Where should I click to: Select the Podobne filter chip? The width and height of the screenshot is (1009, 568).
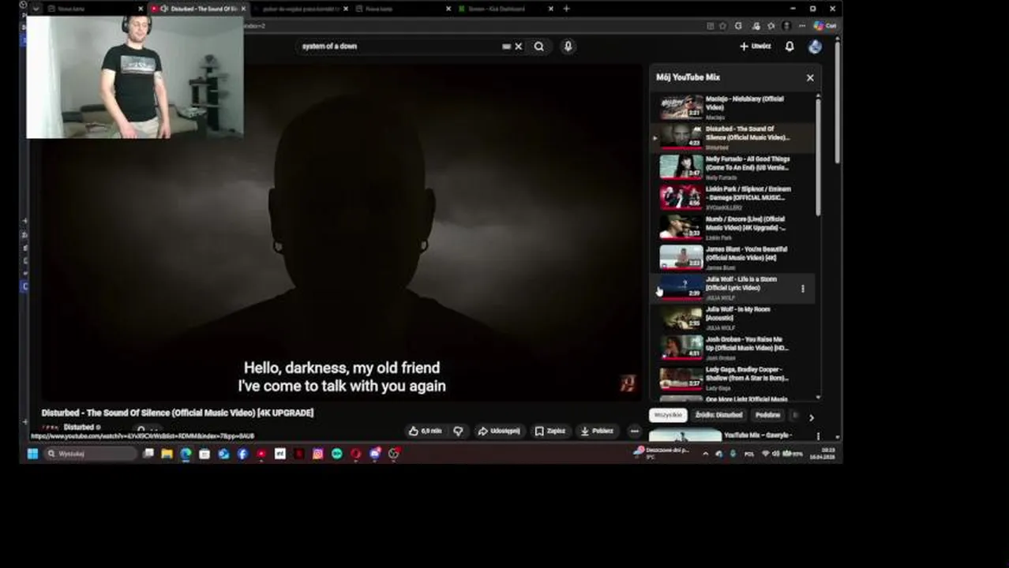point(767,415)
